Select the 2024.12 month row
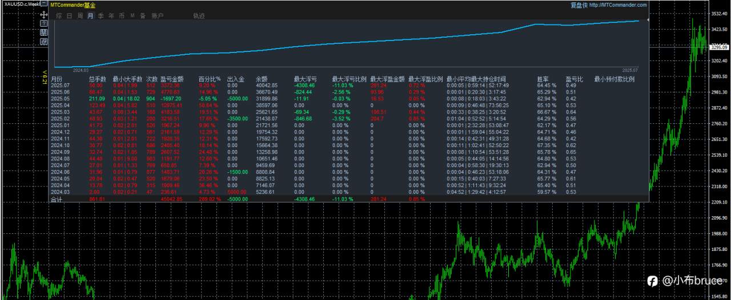Viewport: 731px width, 300px height. pyautogui.click(x=350, y=132)
